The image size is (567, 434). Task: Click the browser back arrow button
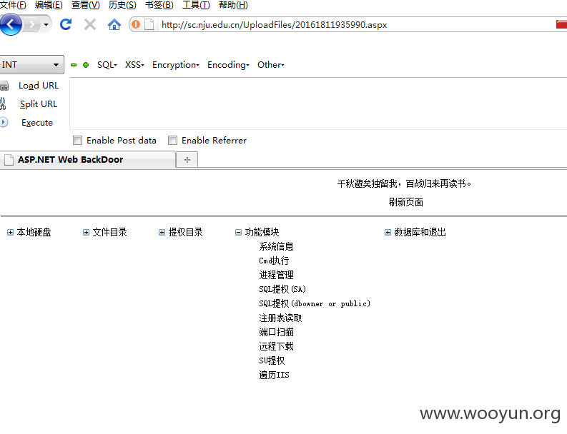coord(11,24)
